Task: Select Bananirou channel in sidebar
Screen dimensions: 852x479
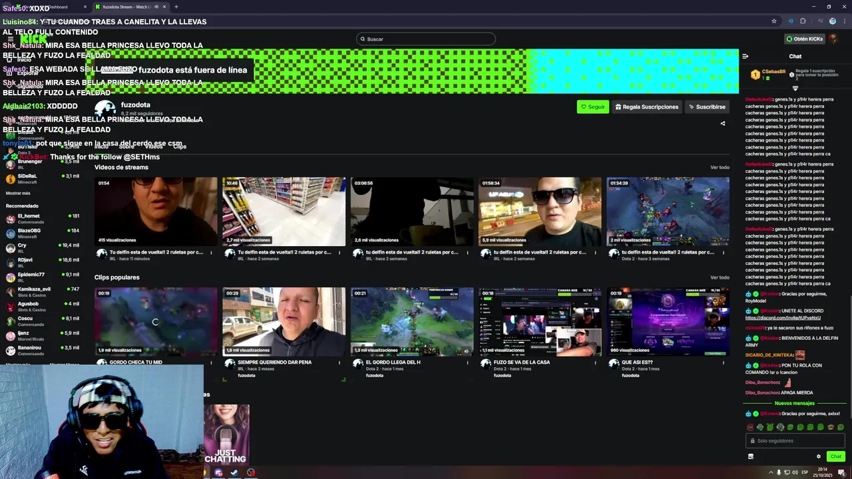Action: tap(43, 351)
